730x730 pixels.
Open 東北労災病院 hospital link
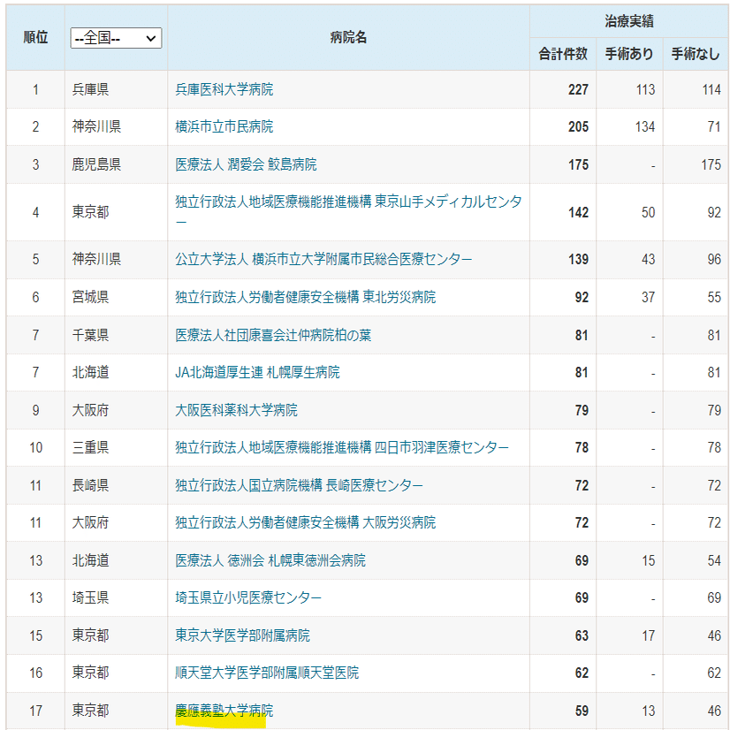point(306,297)
